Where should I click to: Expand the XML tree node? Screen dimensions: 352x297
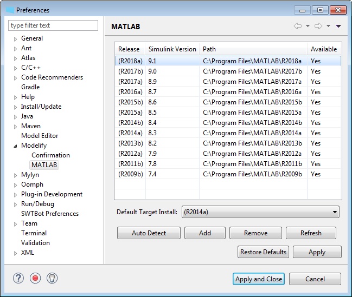pos(15,253)
